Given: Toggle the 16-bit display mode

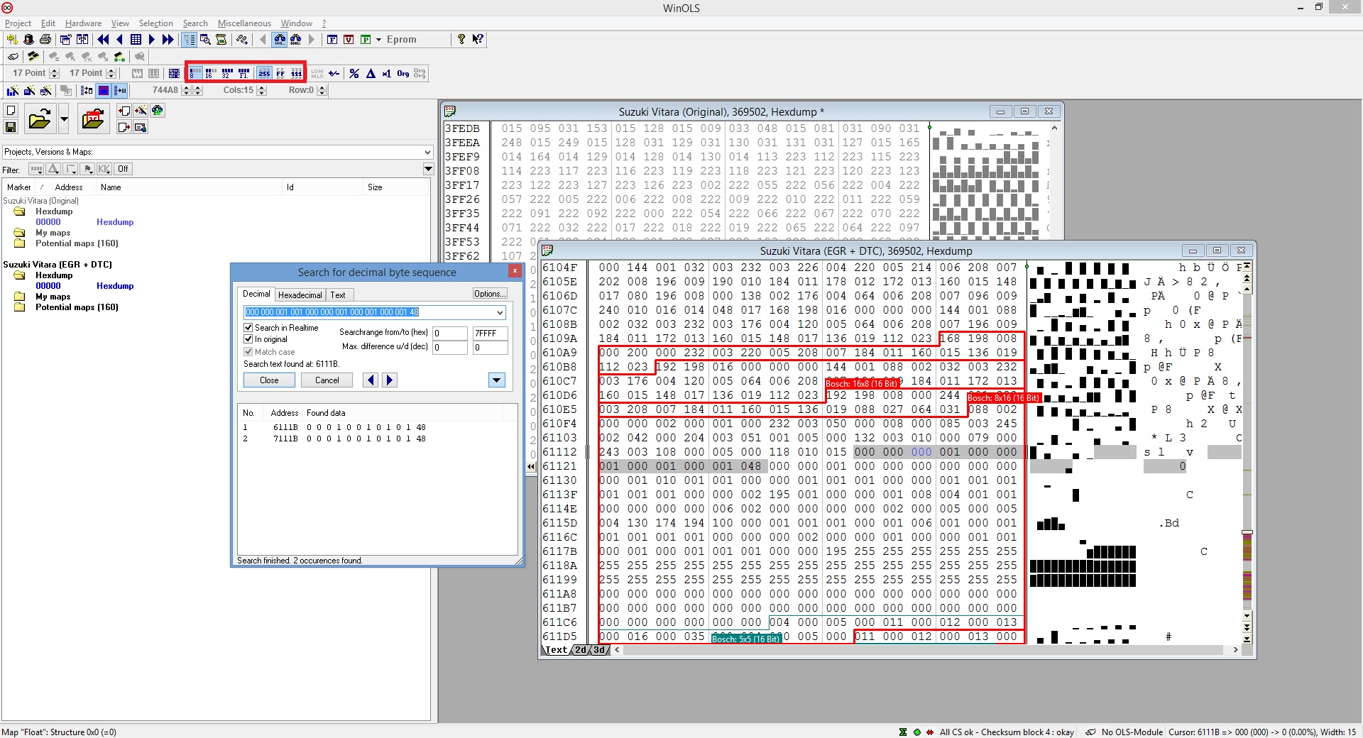Looking at the screenshot, I should (x=211, y=73).
